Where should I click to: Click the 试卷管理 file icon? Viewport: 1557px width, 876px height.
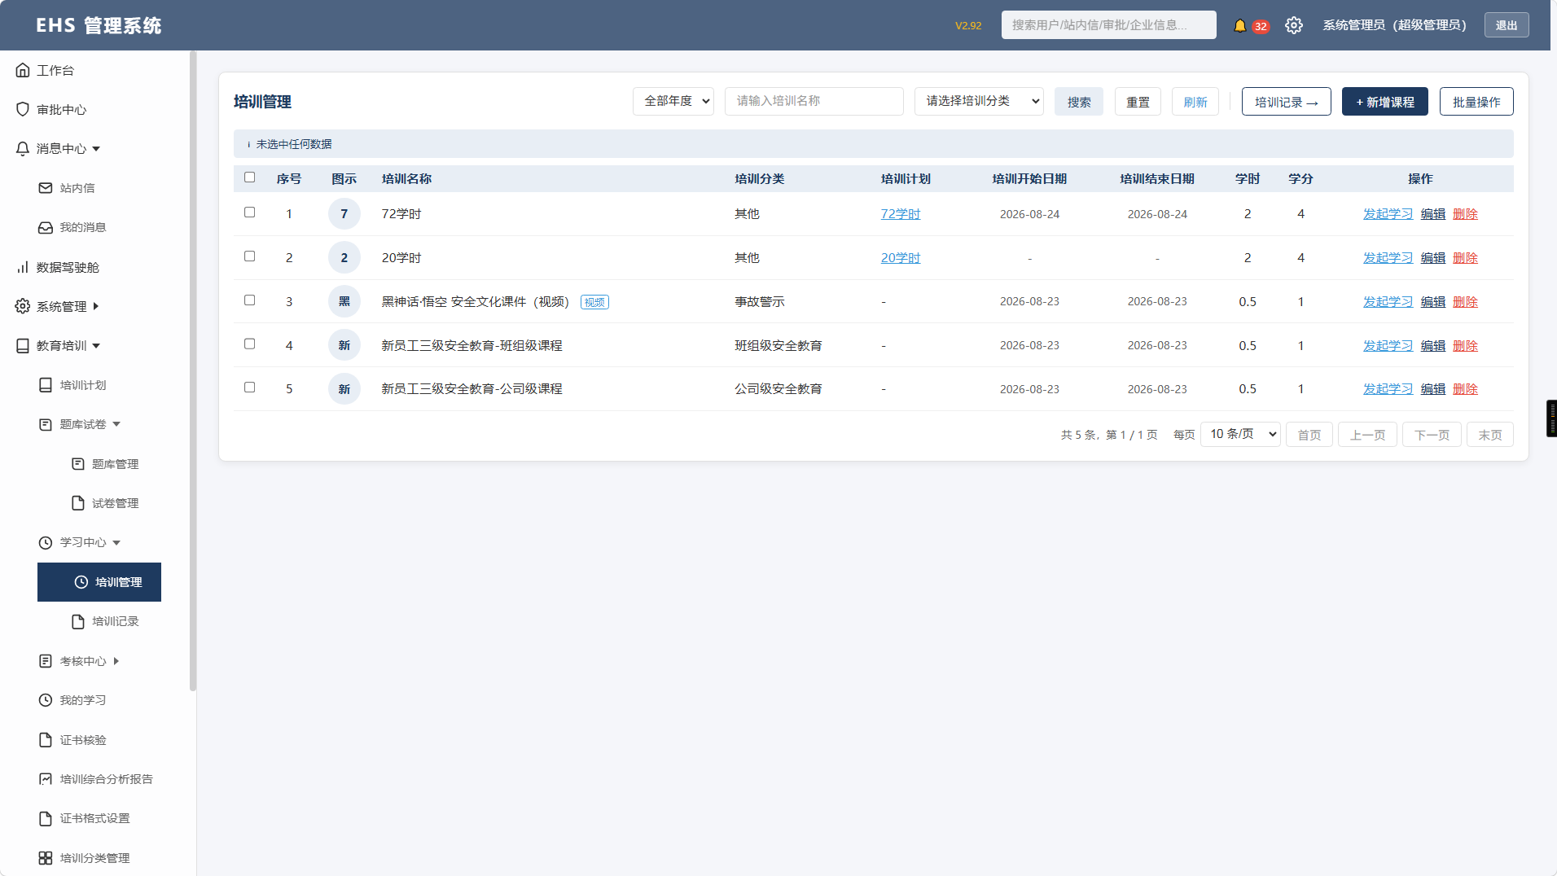78,503
